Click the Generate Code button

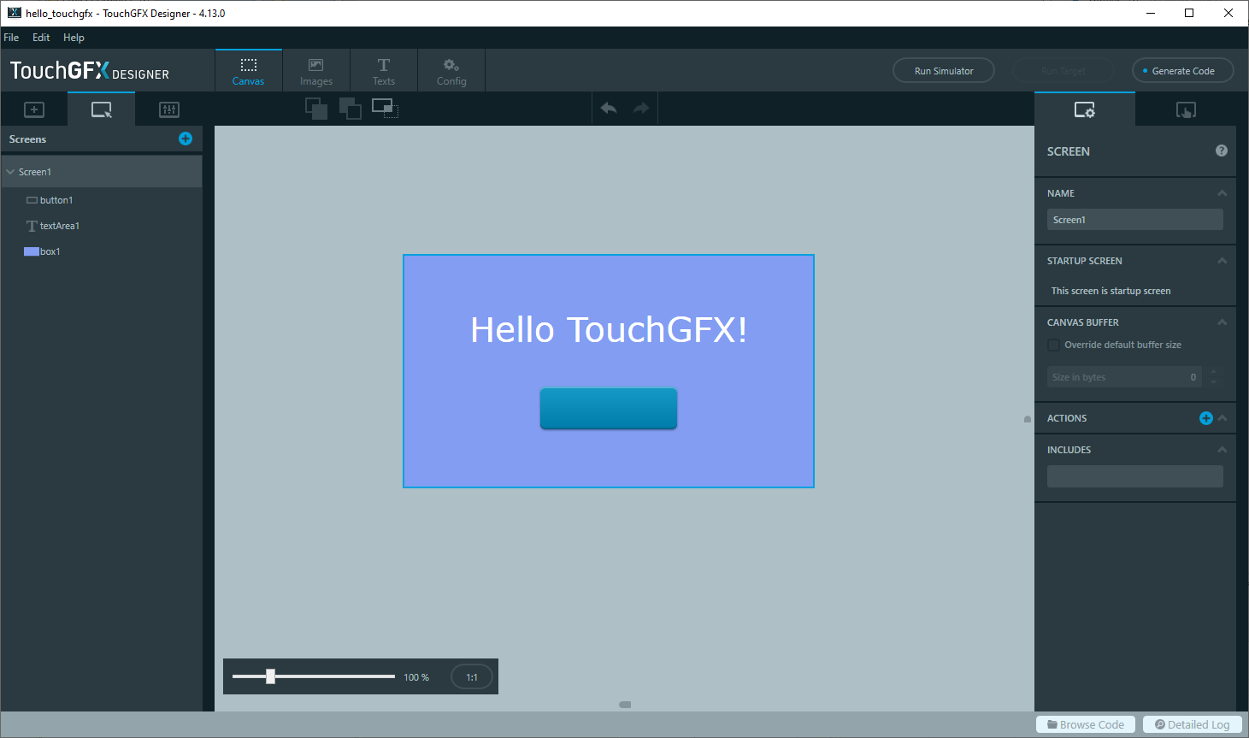tap(1182, 71)
